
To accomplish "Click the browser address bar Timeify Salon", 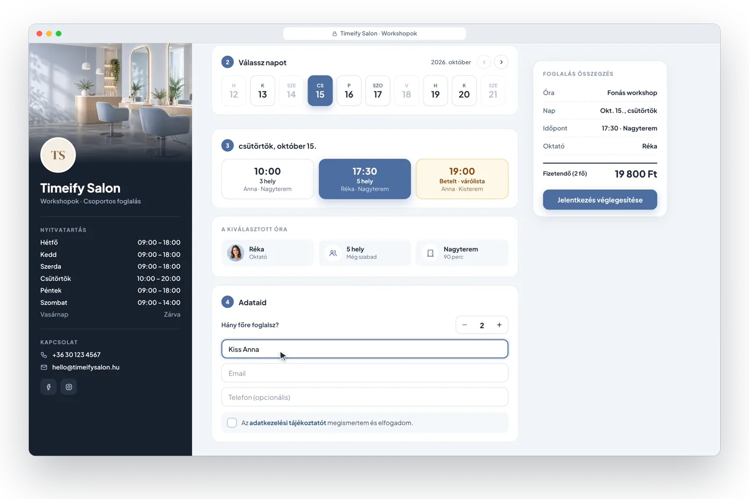I will [x=374, y=33].
